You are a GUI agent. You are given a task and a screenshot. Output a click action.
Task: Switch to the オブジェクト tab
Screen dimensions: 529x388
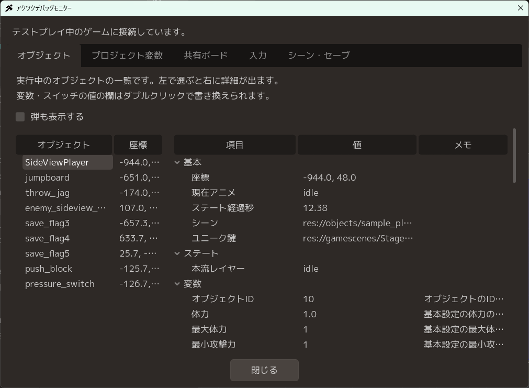coord(44,56)
